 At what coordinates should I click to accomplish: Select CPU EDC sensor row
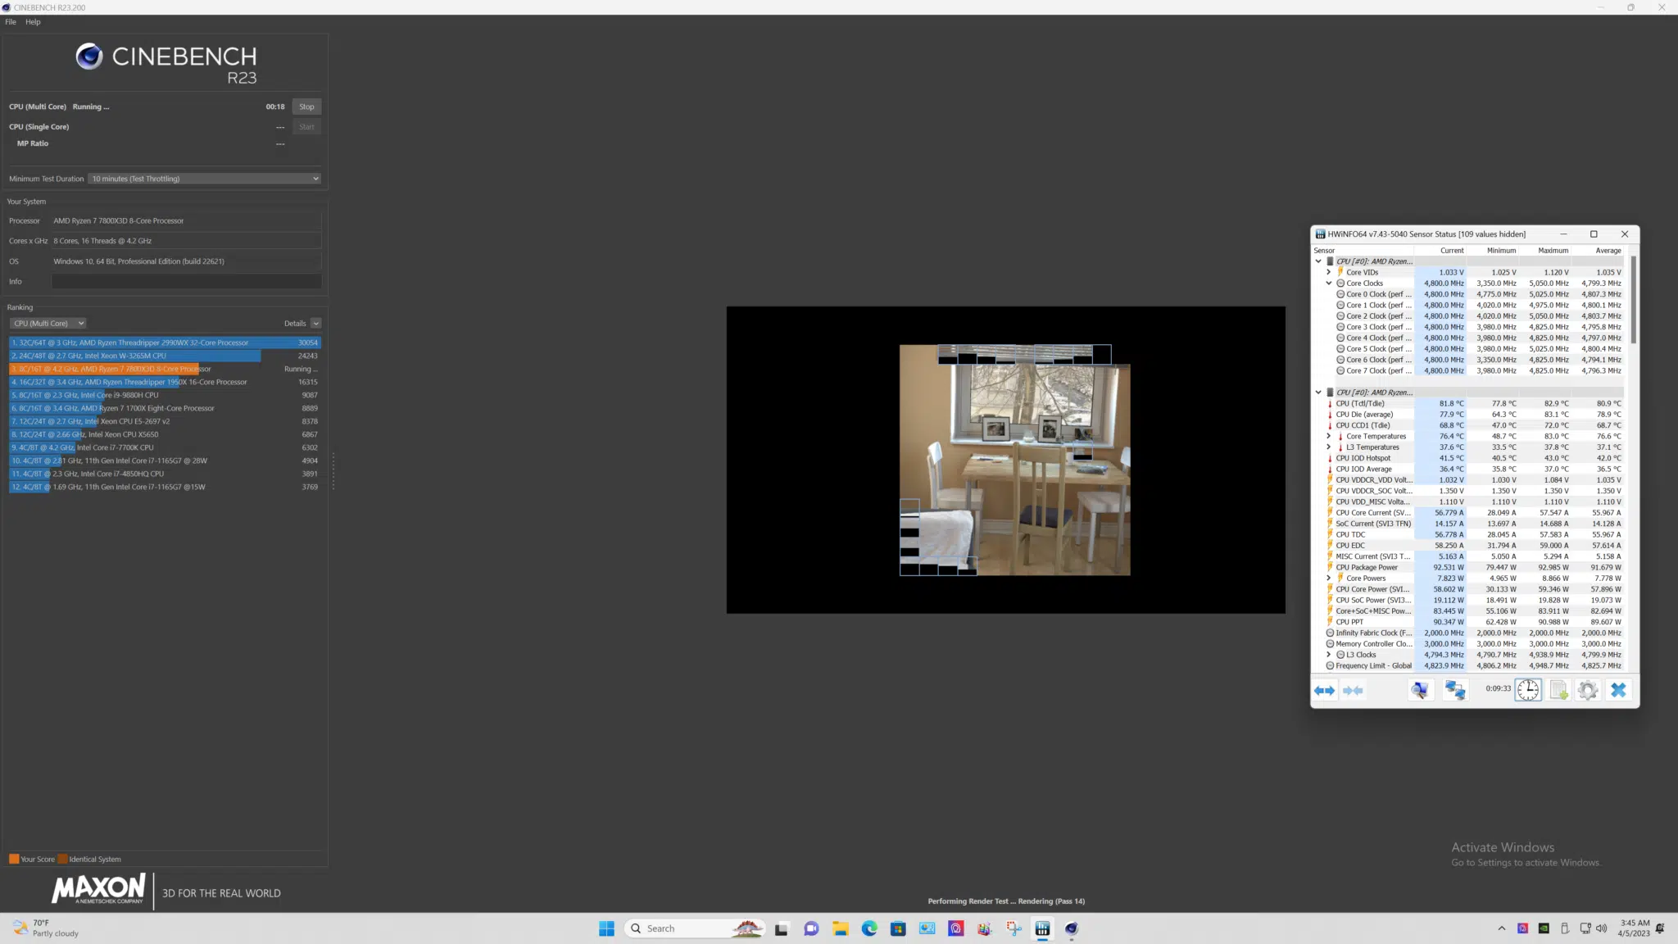coord(1469,546)
